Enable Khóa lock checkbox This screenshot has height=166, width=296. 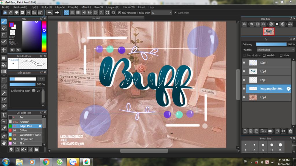(x=281, y=55)
